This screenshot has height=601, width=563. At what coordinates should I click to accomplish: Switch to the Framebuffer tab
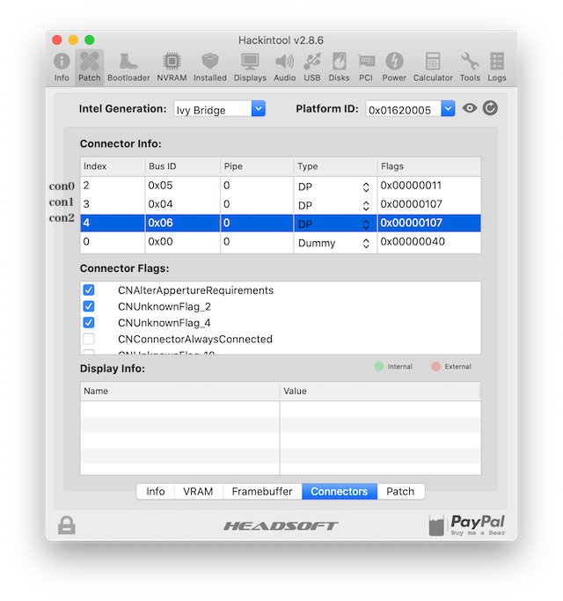tap(262, 491)
